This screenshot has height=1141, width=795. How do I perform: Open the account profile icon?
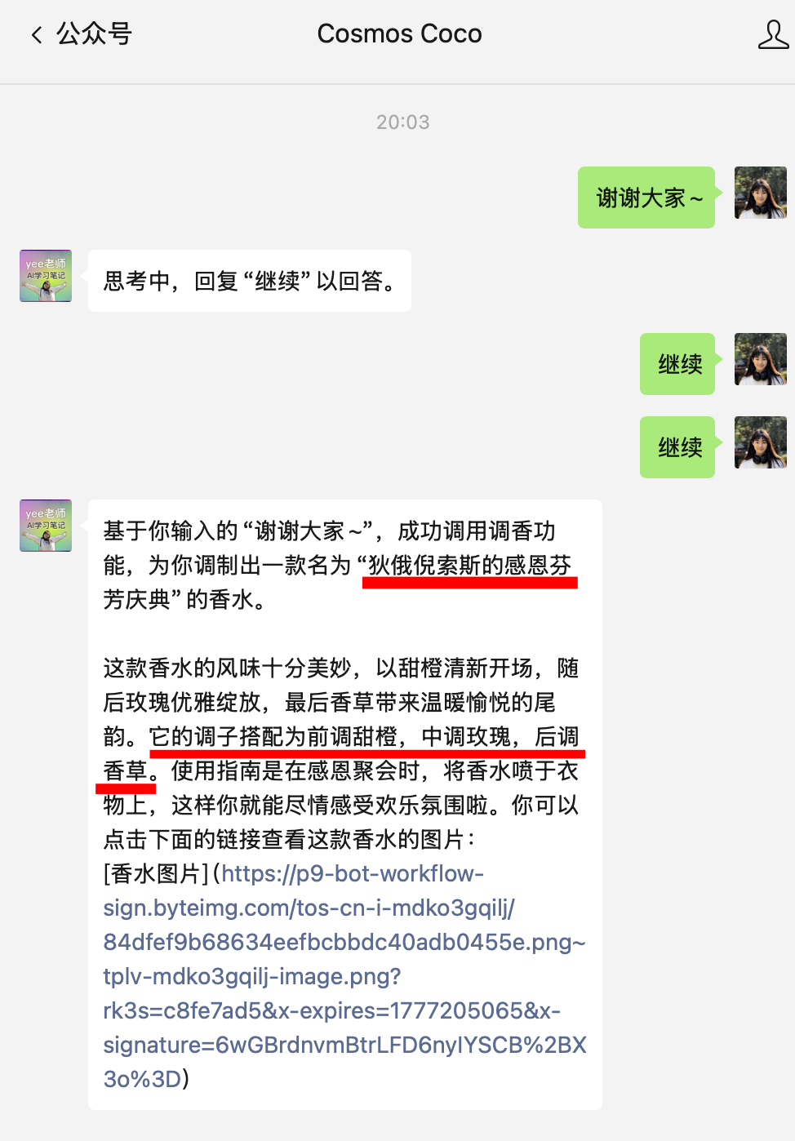pyautogui.click(x=773, y=34)
